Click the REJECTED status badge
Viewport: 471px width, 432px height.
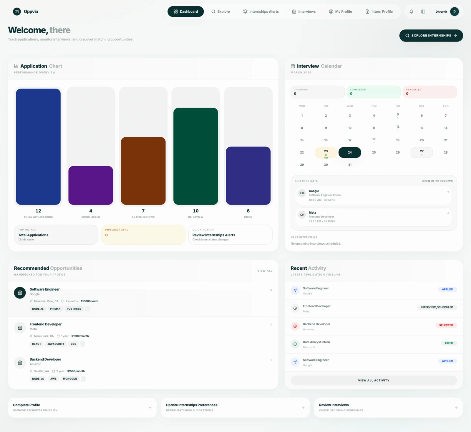[446, 325]
